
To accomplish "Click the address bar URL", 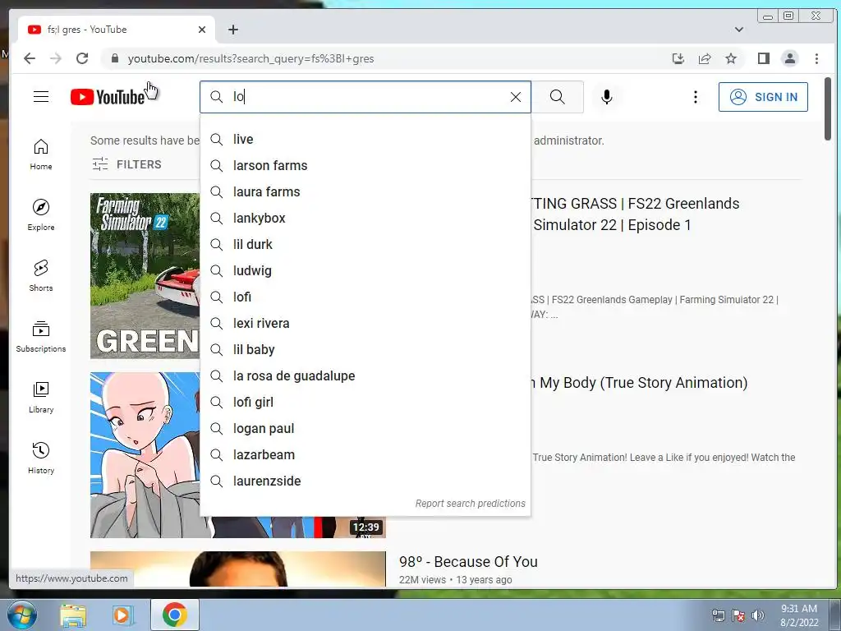I will pyautogui.click(x=250, y=59).
